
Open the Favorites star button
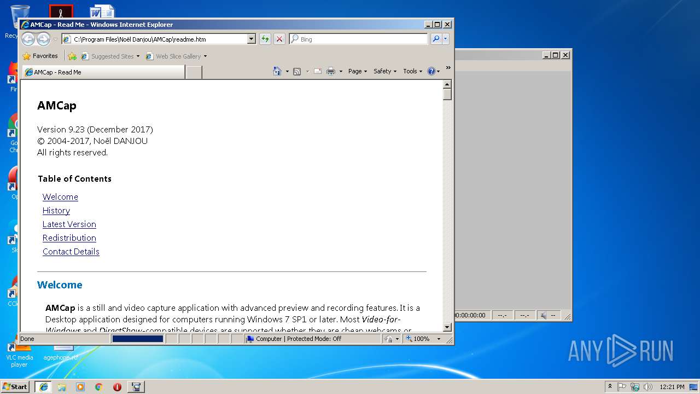pos(40,56)
